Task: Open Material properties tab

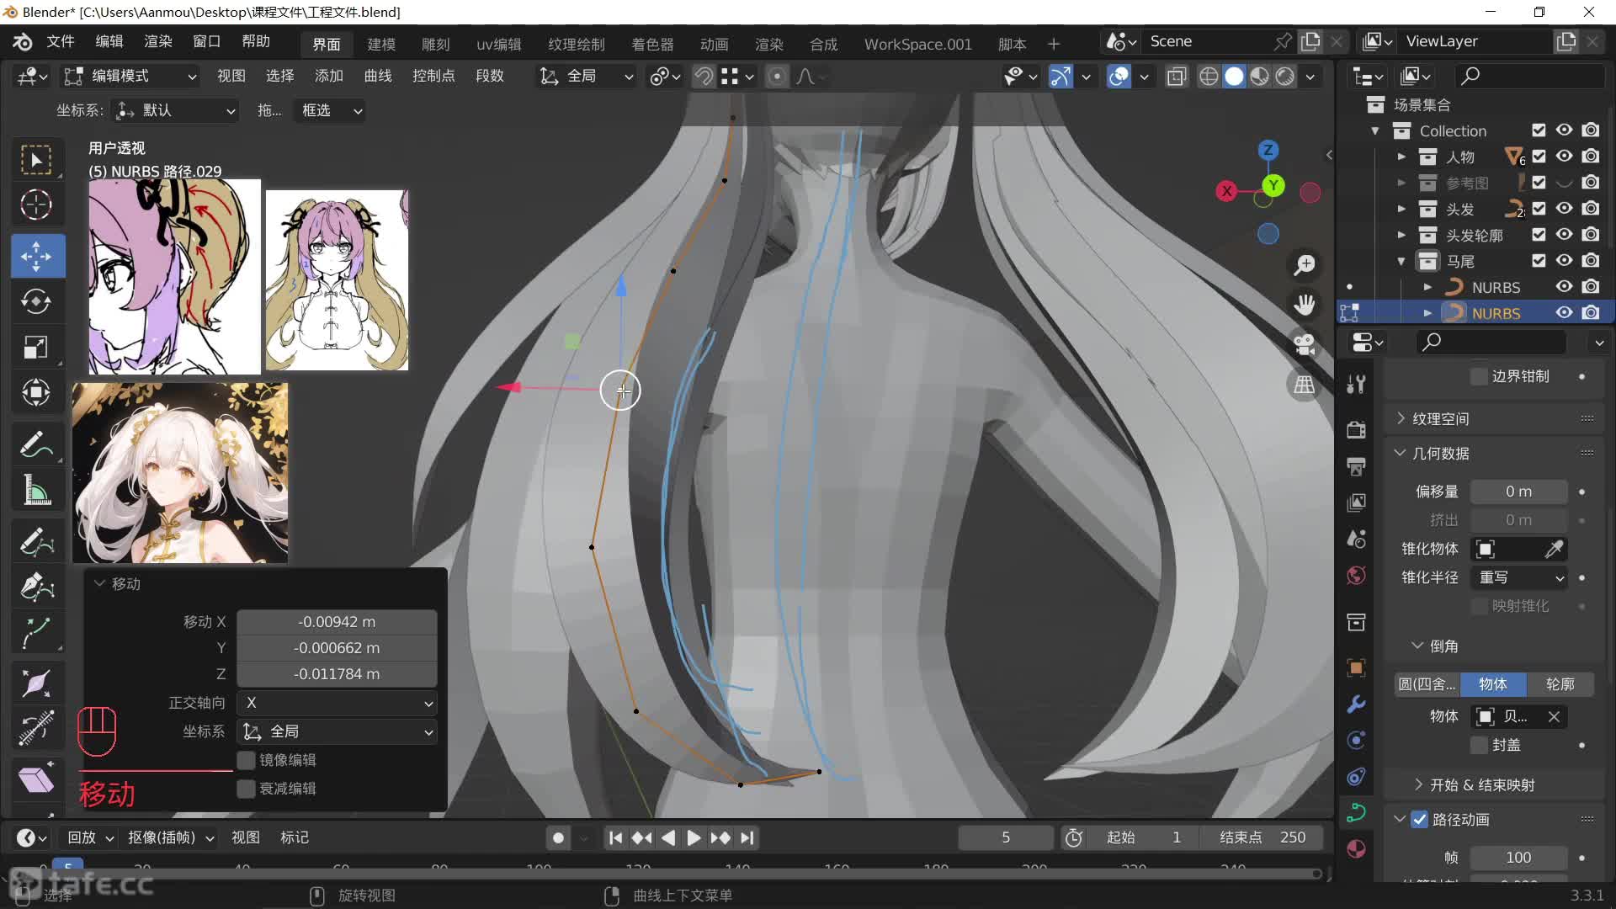Action: (1356, 849)
